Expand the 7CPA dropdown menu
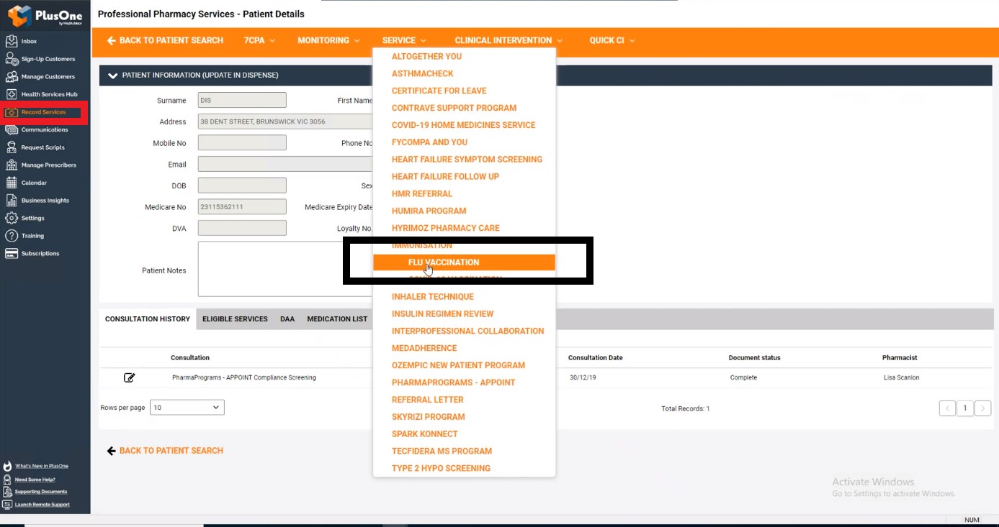Screen dimensions: 999x527 (x=259, y=40)
